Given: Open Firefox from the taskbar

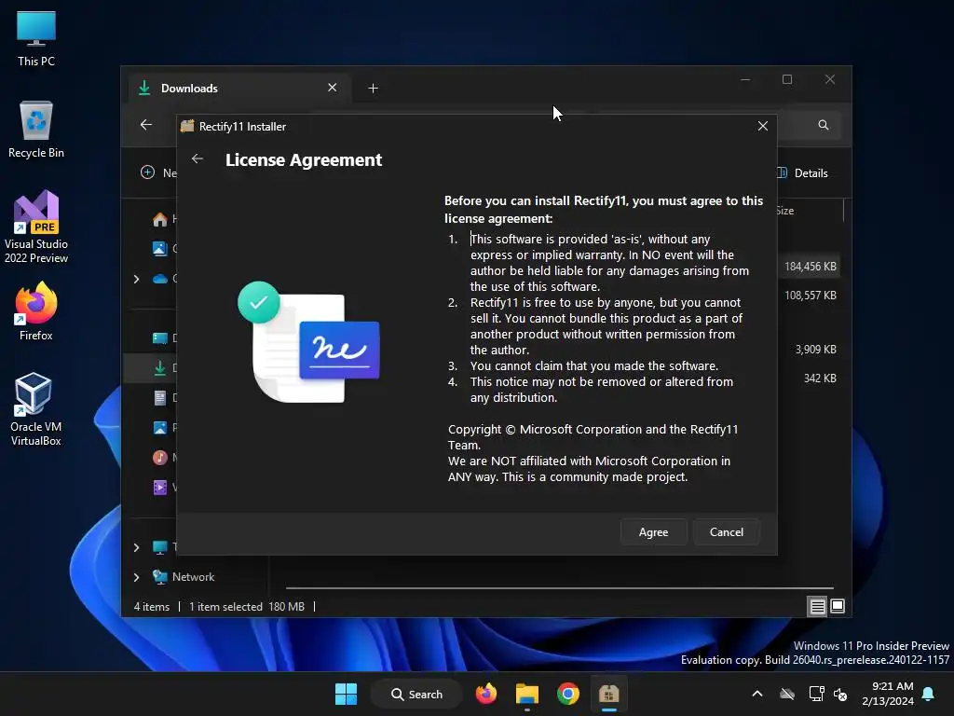Looking at the screenshot, I should click(x=486, y=694).
